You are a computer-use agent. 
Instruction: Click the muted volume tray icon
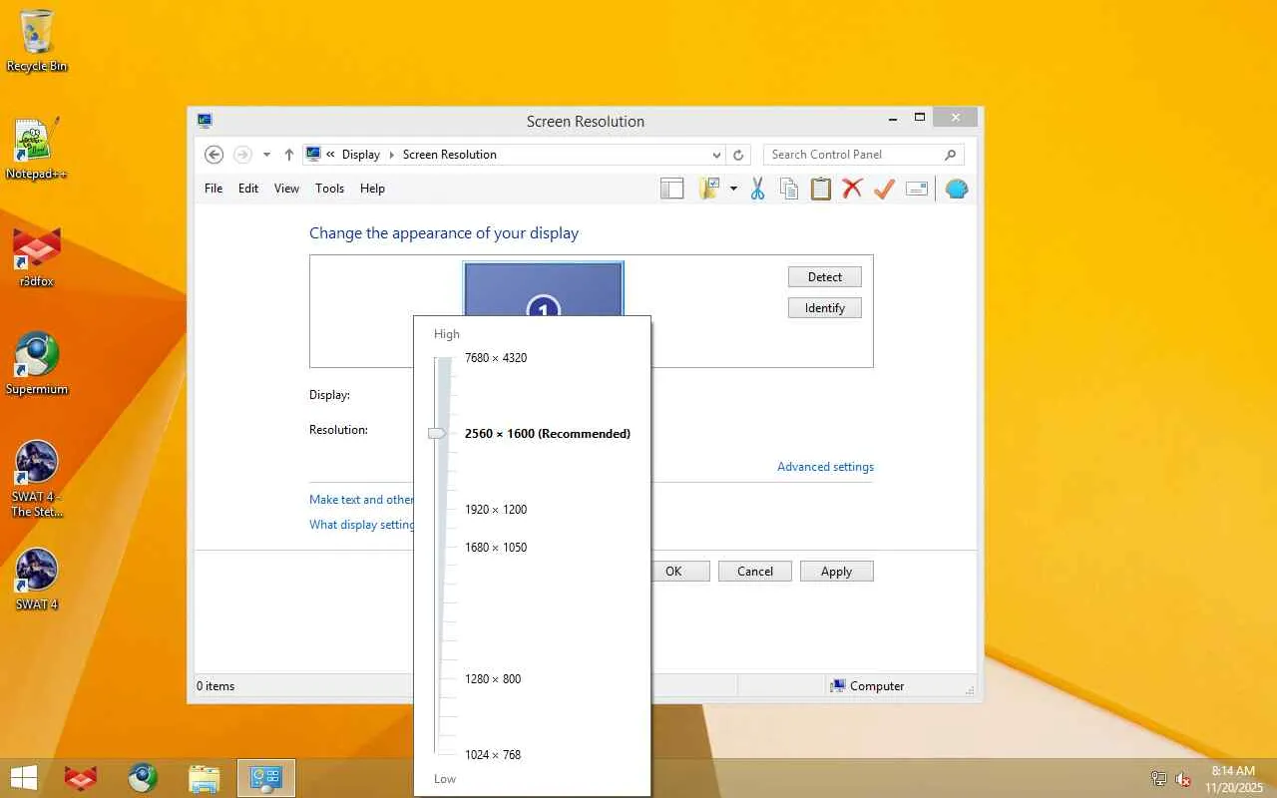pos(1183,779)
